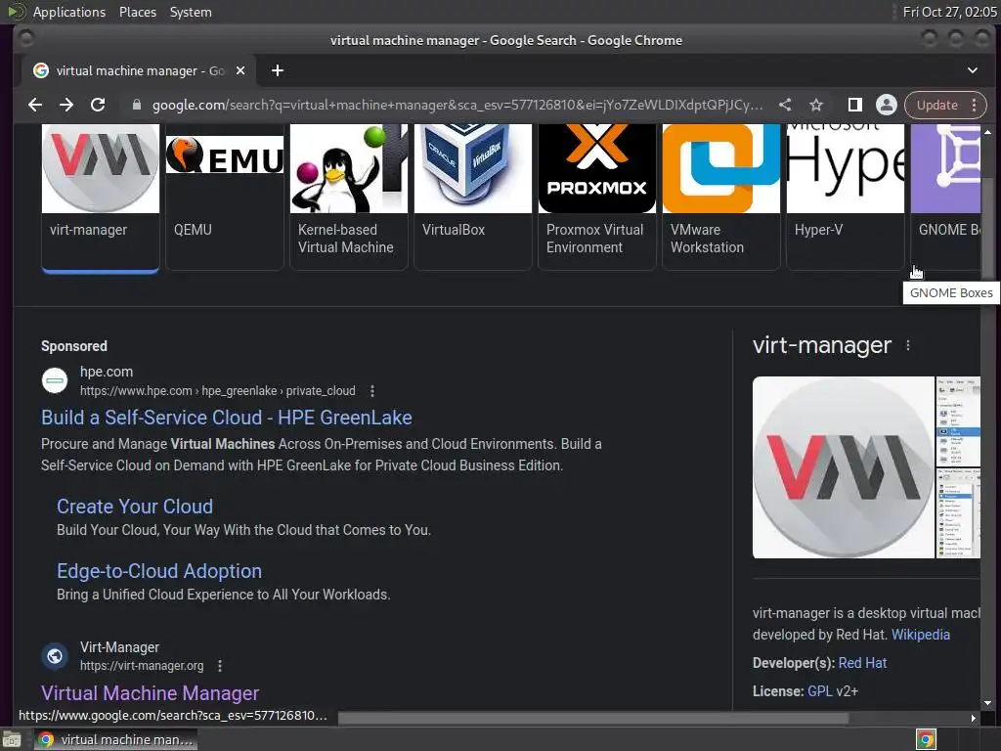Click the vertical scrollbar down arrow
Screen dimensions: 1001x751
[987, 702]
